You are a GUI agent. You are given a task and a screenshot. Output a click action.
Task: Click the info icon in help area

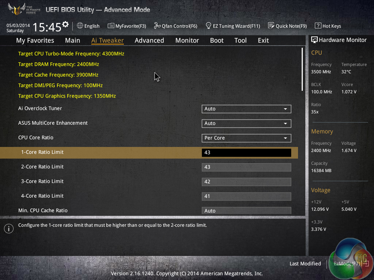9,229
